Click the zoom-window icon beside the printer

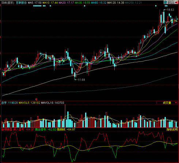click(172, 2)
